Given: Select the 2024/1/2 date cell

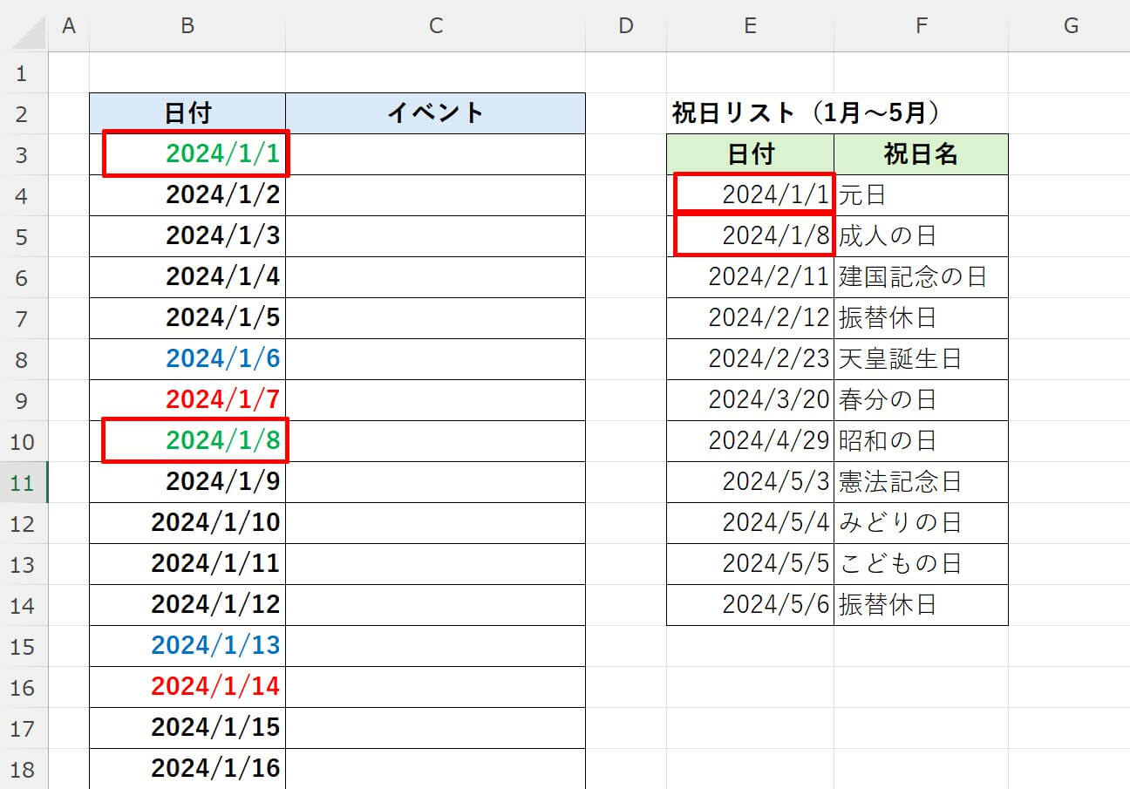Looking at the screenshot, I should (187, 195).
